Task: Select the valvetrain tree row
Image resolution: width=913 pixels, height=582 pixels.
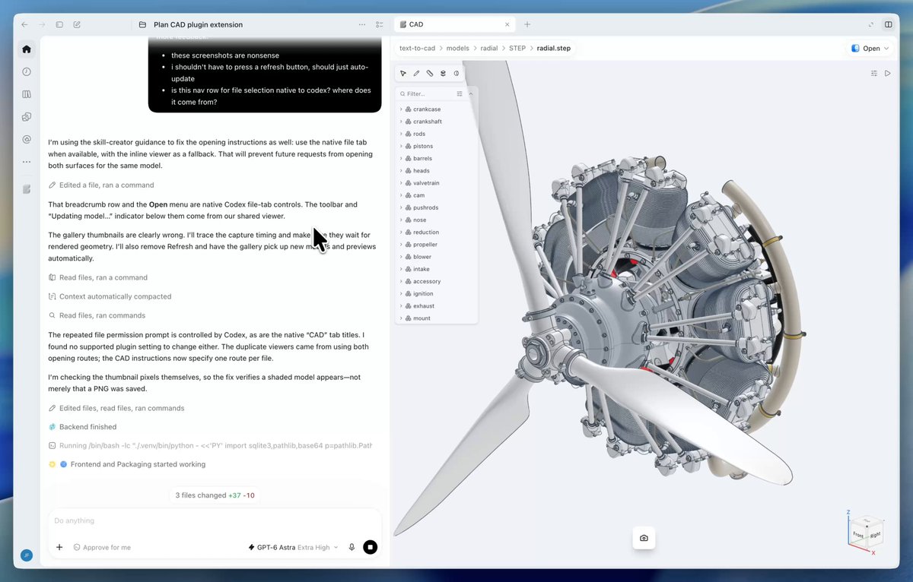Action: tap(436, 183)
